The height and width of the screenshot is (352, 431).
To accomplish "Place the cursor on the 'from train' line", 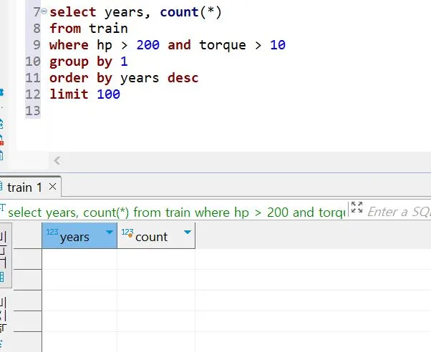I will click(x=89, y=29).
